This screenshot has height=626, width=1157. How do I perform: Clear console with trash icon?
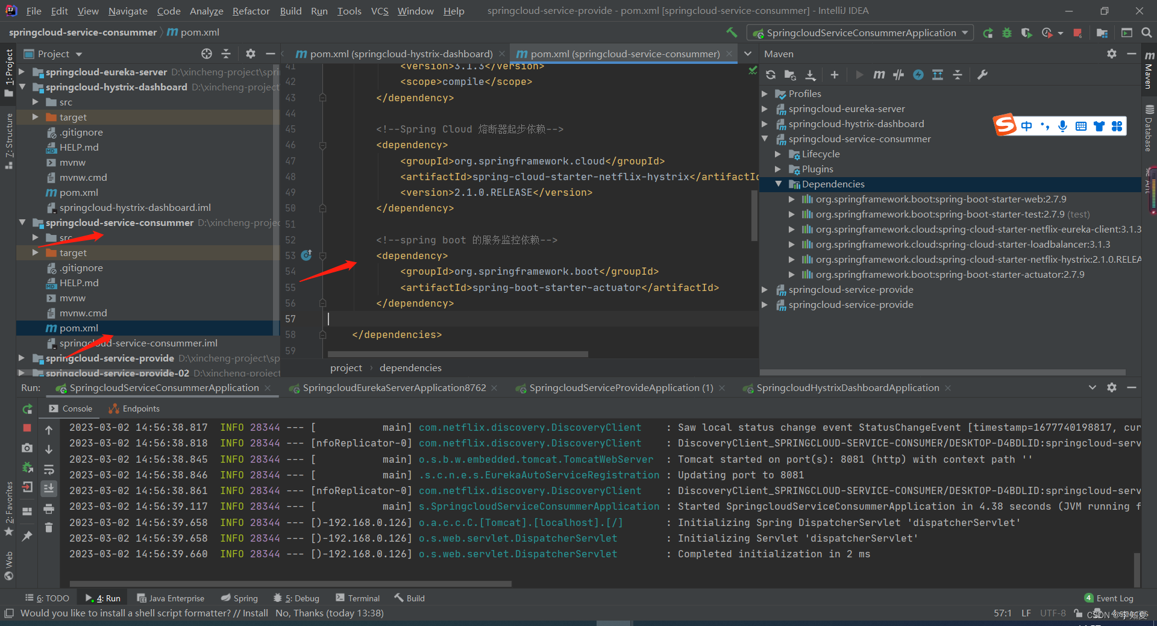pos(49,528)
